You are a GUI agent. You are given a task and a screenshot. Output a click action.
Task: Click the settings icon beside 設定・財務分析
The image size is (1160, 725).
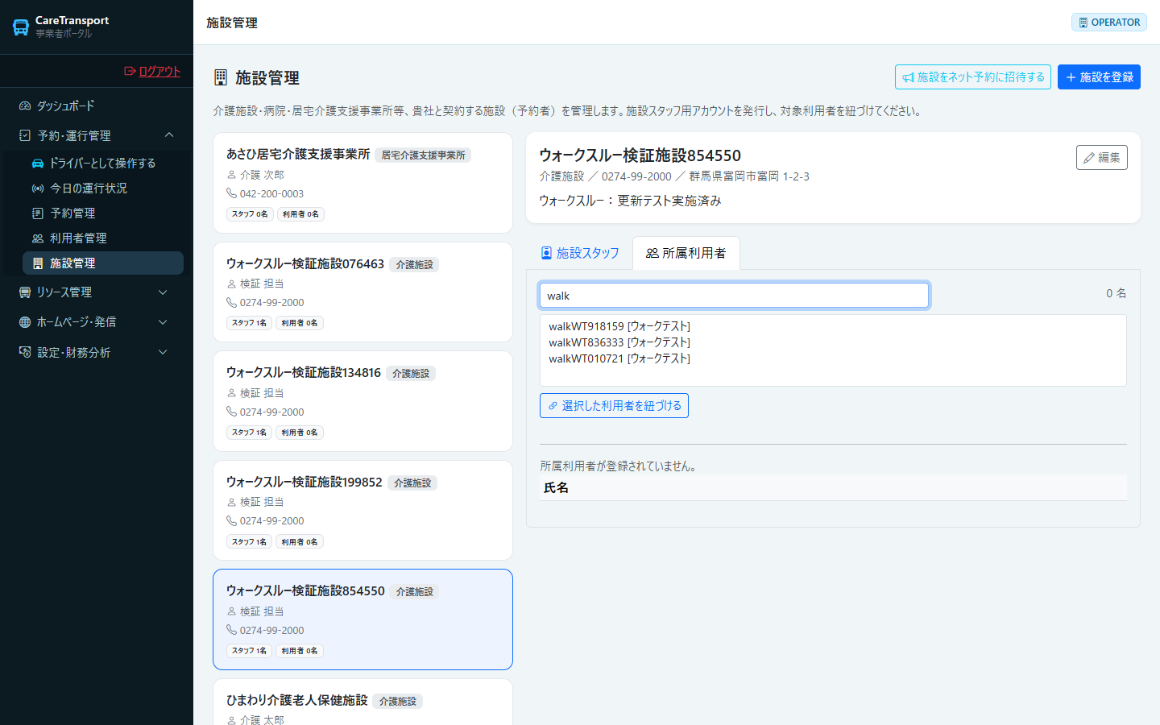(25, 352)
